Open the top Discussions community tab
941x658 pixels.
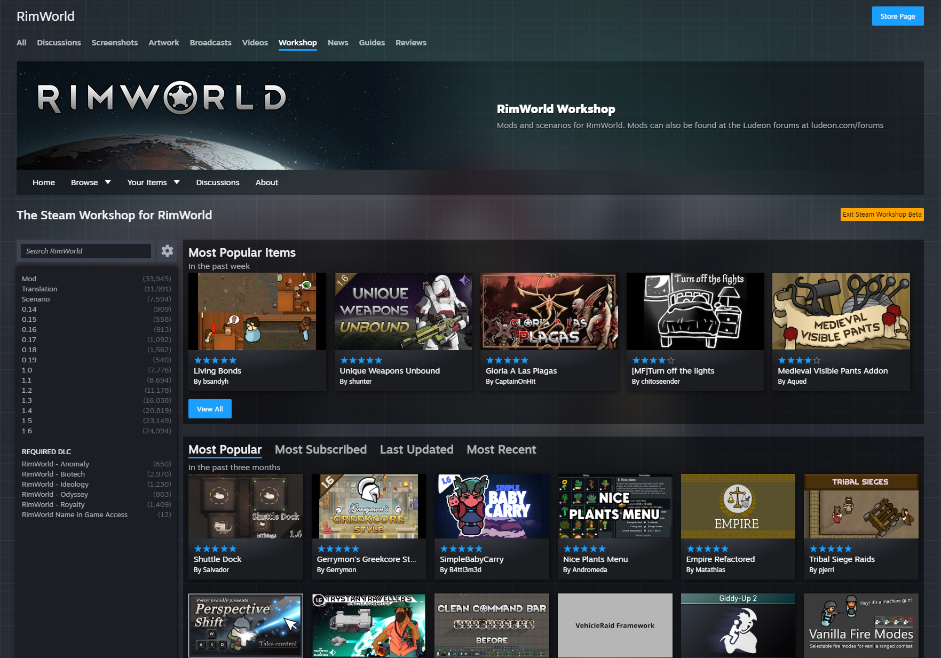59,43
